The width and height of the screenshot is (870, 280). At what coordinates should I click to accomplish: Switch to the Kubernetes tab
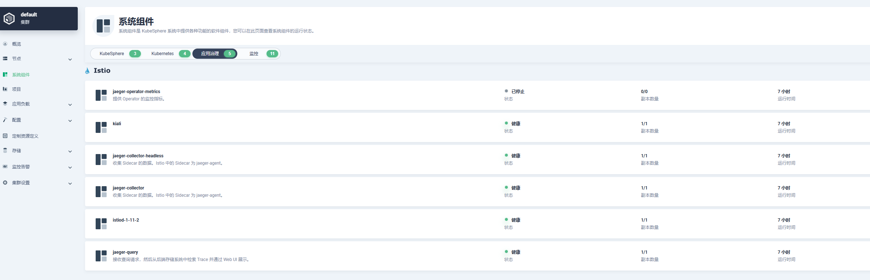tap(167, 54)
